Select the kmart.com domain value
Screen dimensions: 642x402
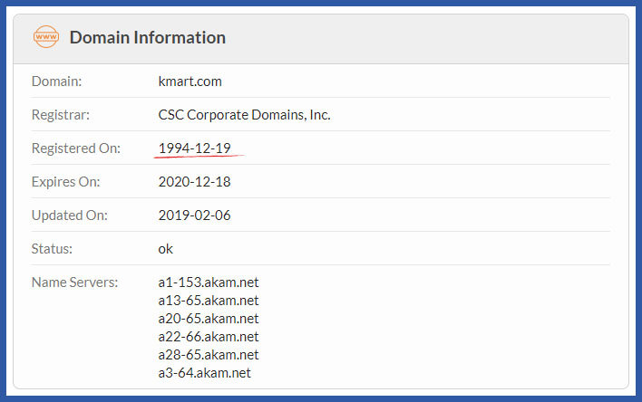tap(190, 81)
